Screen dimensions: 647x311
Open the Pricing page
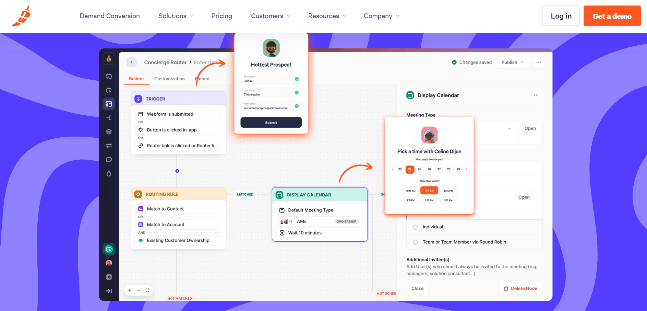(x=221, y=16)
